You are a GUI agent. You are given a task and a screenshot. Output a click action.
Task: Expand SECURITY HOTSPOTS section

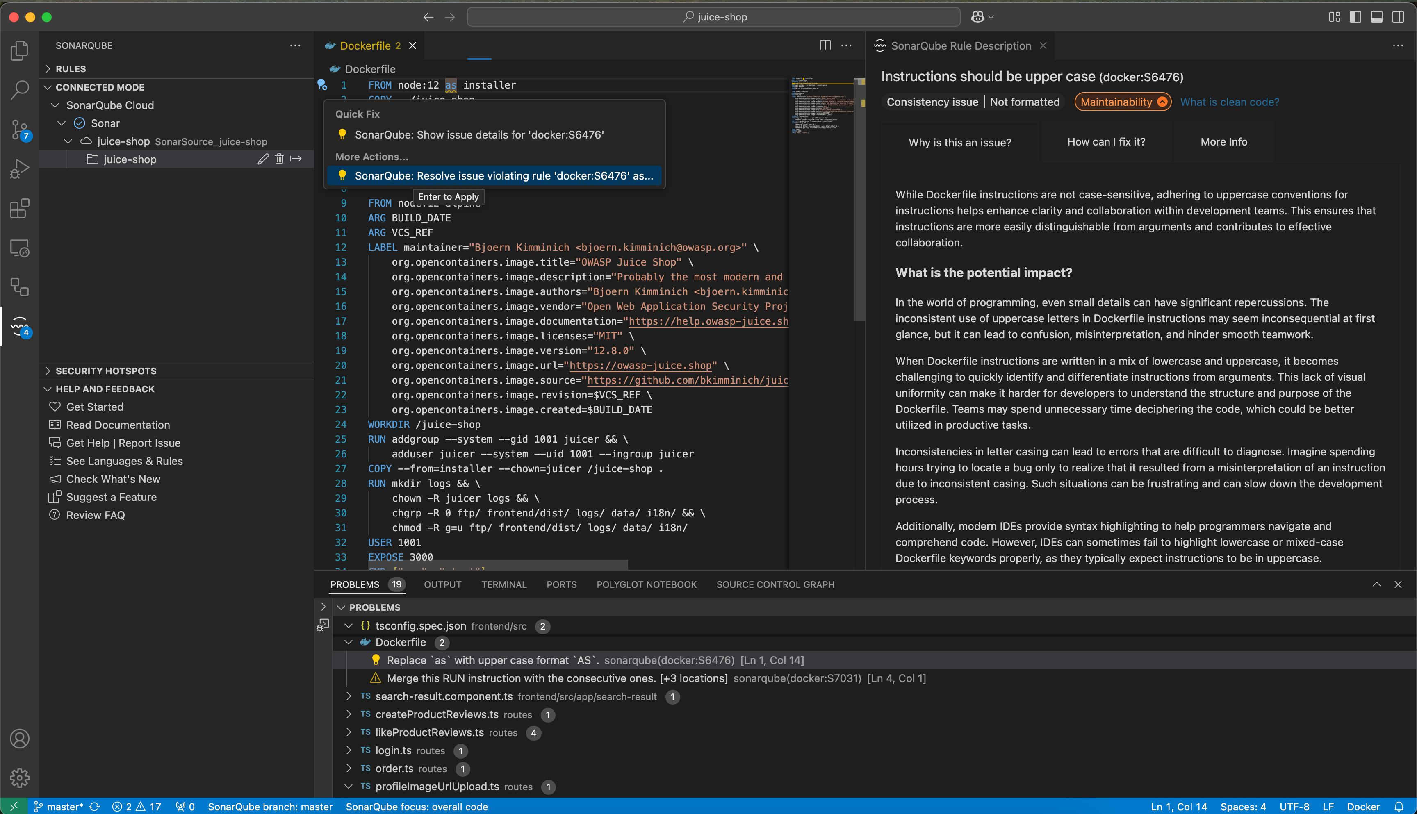point(106,371)
